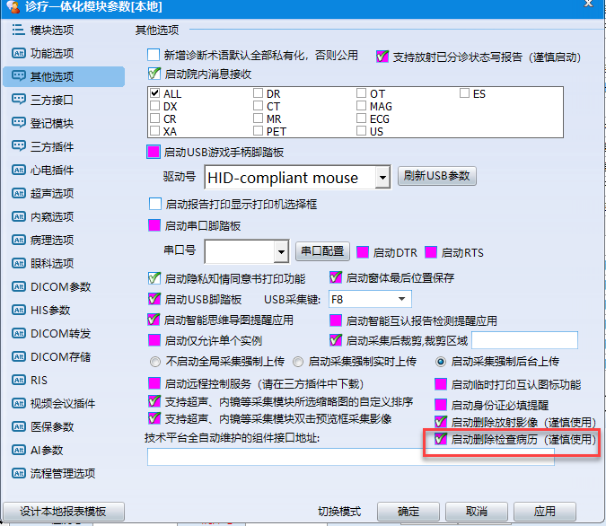The height and width of the screenshot is (526, 606).
Task: Open the USB采集键 F8 dropdown
Action: (402, 299)
